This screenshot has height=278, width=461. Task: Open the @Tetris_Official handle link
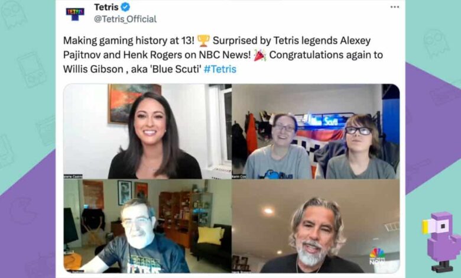[125, 19]
